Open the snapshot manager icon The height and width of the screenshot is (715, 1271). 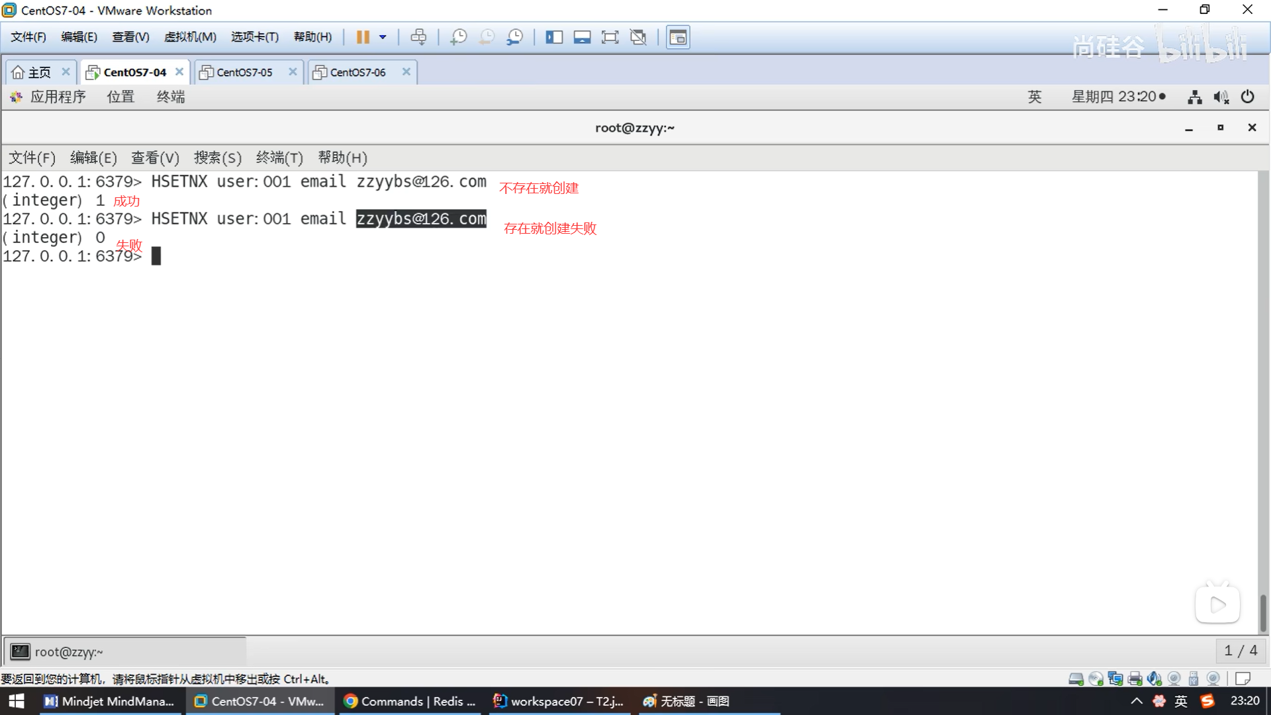515,37
